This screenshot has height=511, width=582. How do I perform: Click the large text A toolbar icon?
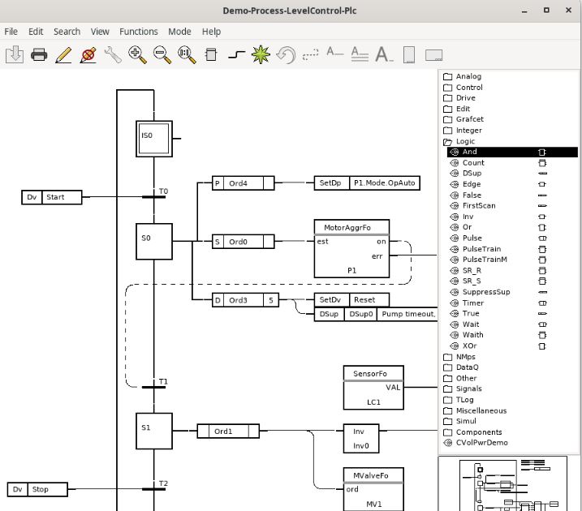pyautogui.click(x=384, y=55)
